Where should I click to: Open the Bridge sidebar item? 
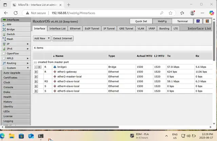(x=16, y=29)
